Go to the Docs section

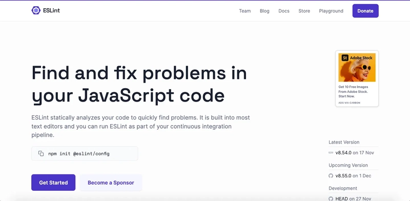(284, 11)
